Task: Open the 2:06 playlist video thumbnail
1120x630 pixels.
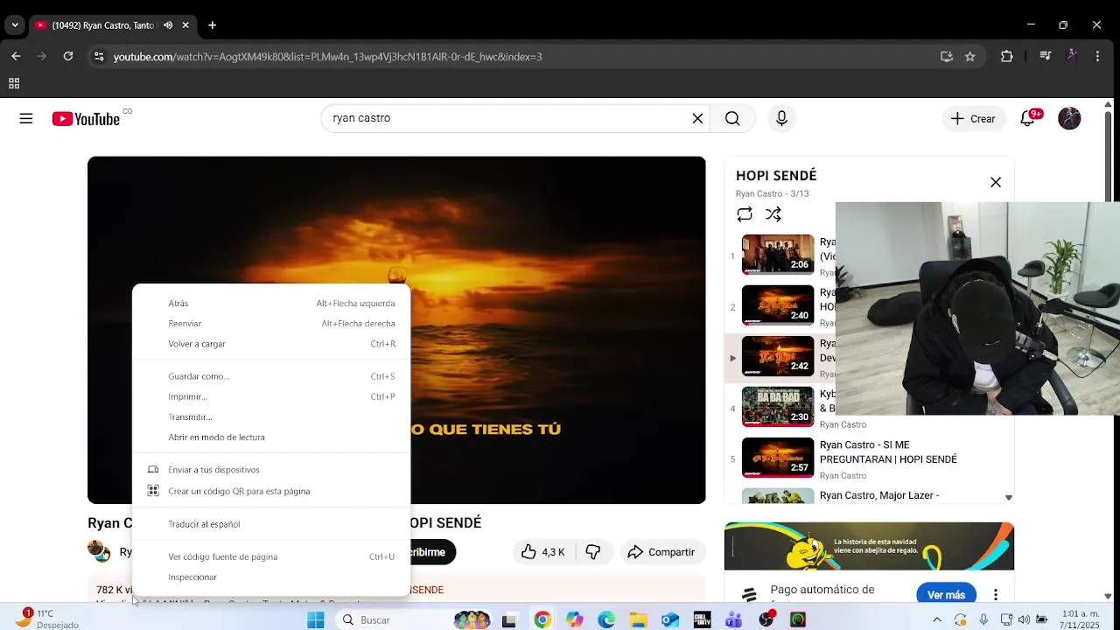Action: (778, 255)
